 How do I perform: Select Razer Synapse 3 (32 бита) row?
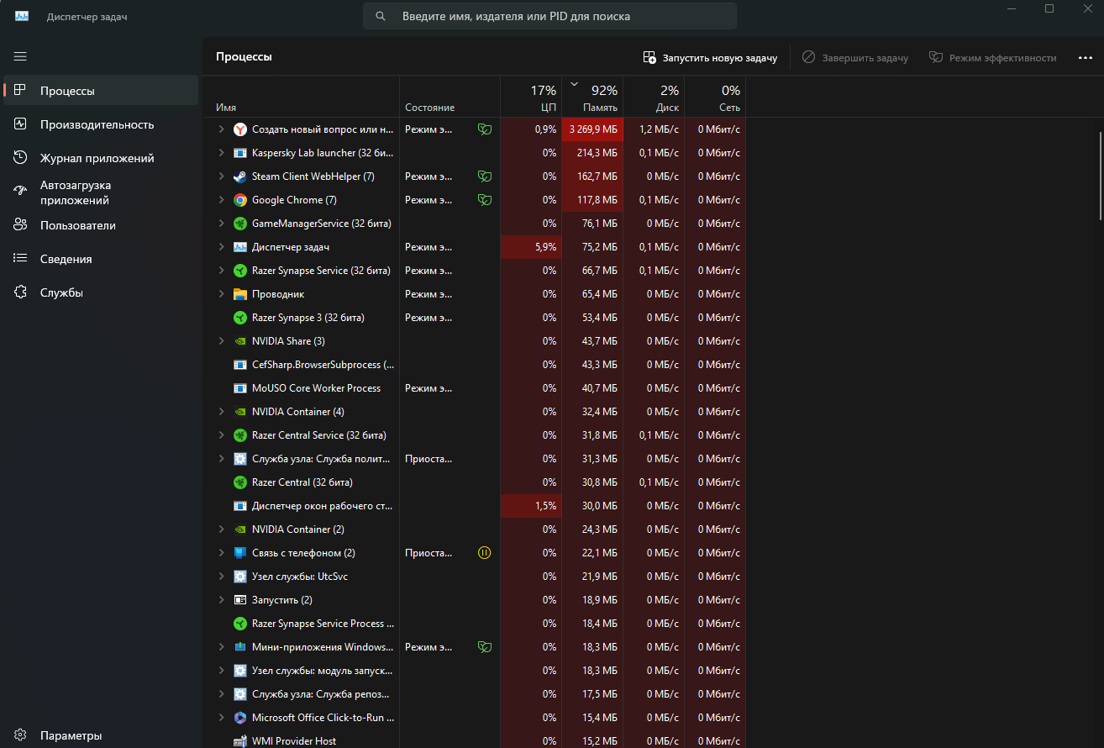pos(474,318)
